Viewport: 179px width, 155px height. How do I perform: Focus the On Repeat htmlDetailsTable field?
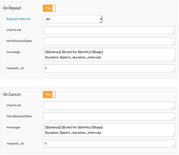109,41
